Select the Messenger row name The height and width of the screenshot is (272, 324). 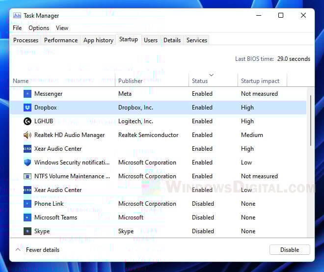pyautogui.click(x=48, y=94)
